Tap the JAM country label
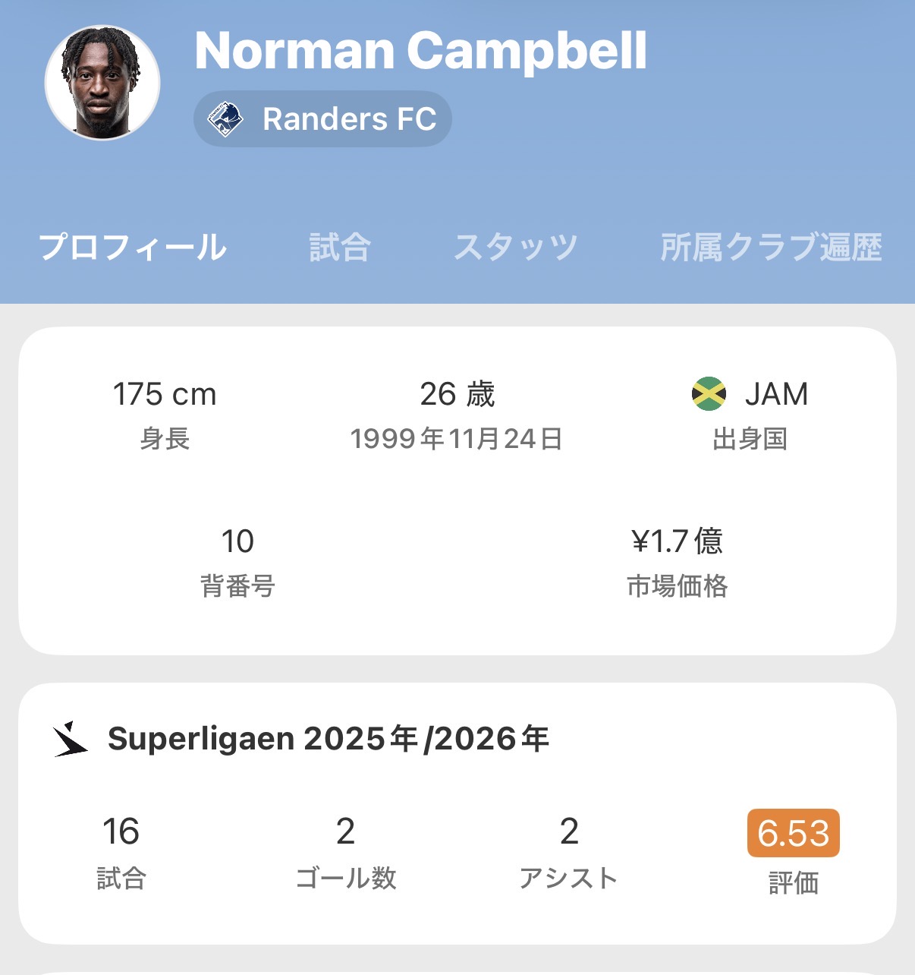 click(x=776, y=394)
